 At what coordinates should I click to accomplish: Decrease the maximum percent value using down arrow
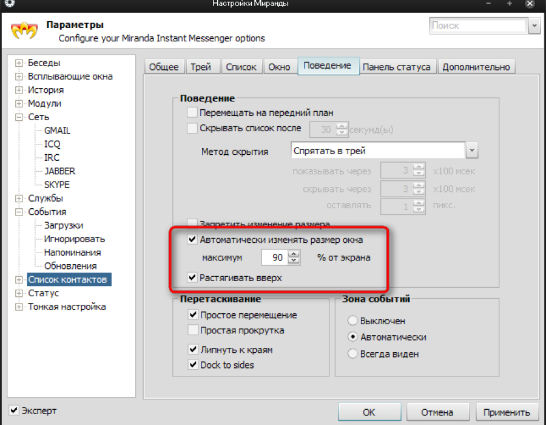coord(294,261)
